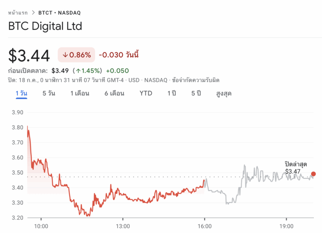
Task: Click the 0.86% change badge
Action: coord(76,55)
